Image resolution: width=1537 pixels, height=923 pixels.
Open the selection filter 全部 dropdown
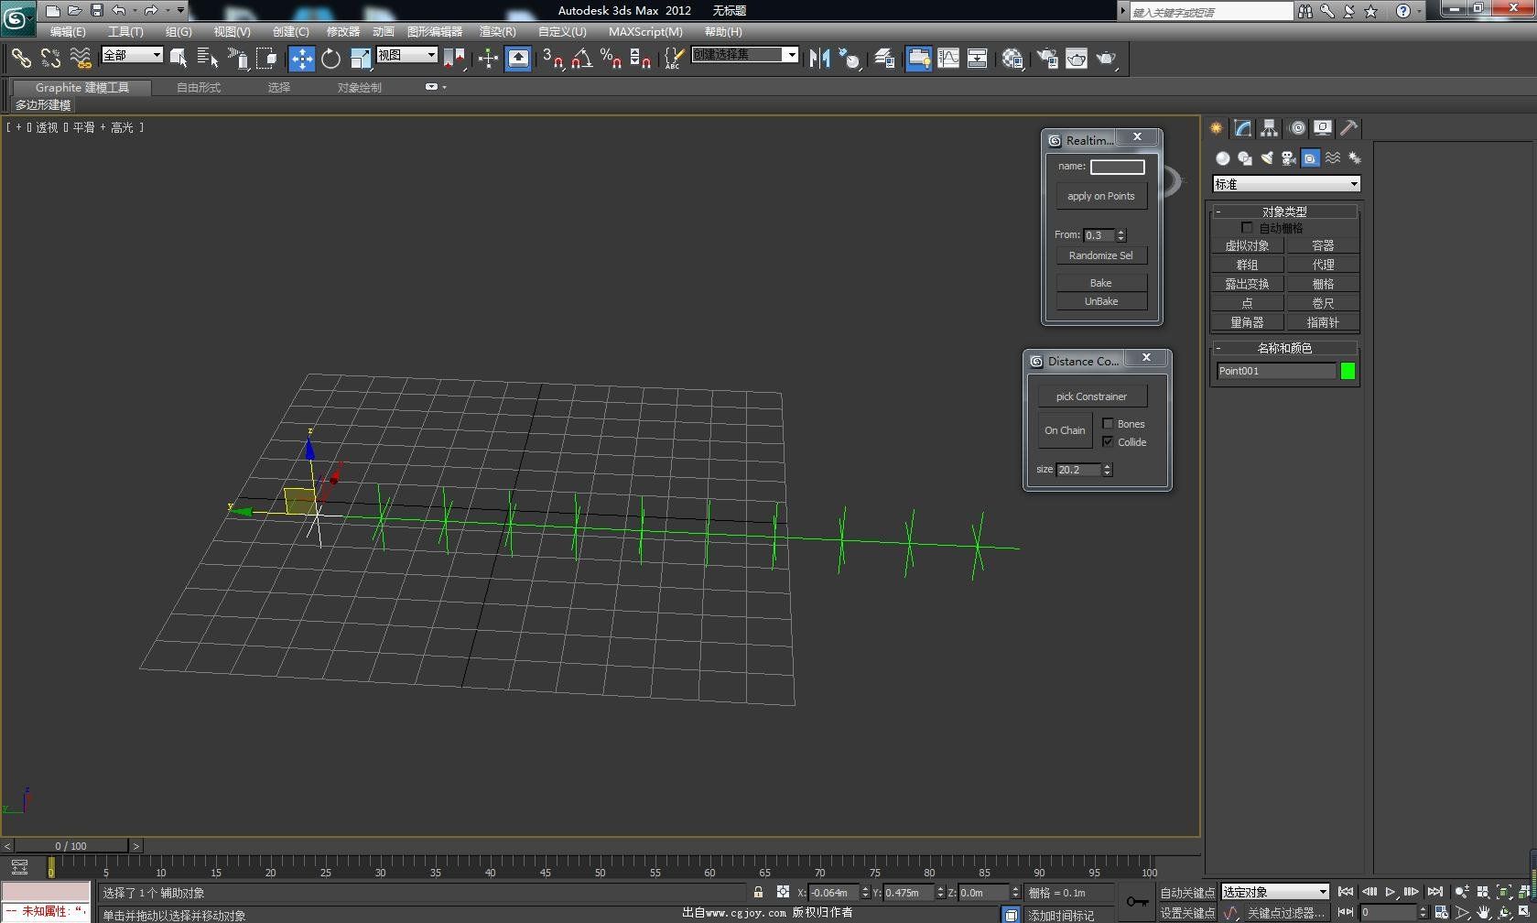pyautogui.click(x=132, y=55)
